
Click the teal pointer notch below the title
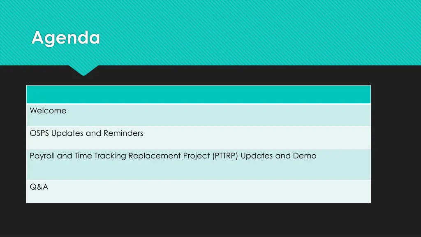[x=83, y=70]
